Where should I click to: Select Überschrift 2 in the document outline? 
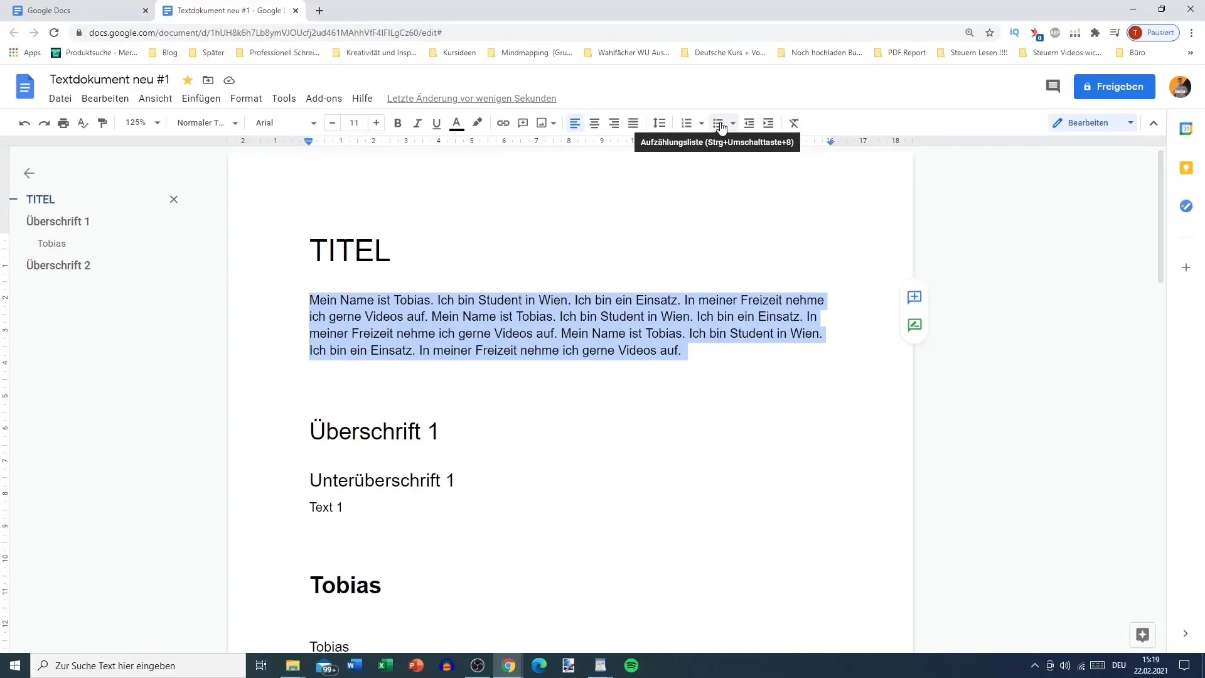point(58,265)
